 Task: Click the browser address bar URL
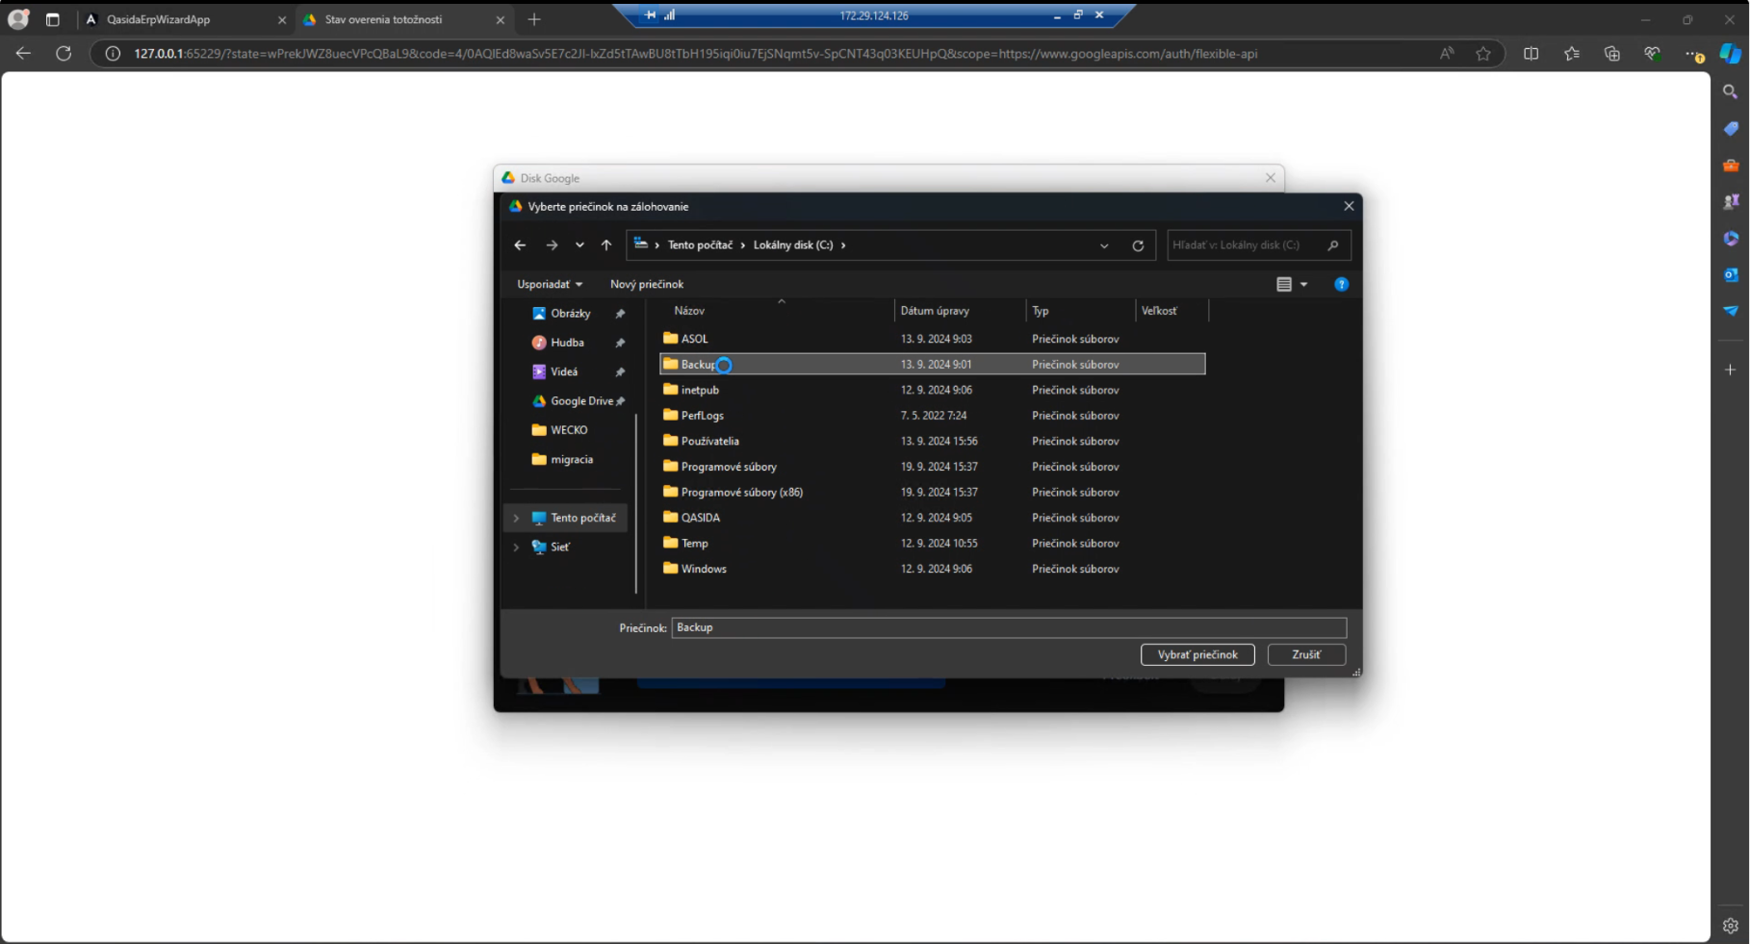pyautogui.click(x=695, y=54)
